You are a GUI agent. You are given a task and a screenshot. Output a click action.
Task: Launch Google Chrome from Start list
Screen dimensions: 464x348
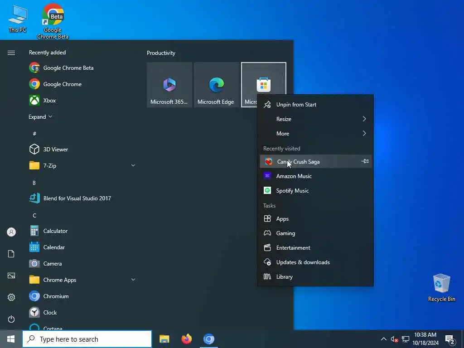click(82, 84)
